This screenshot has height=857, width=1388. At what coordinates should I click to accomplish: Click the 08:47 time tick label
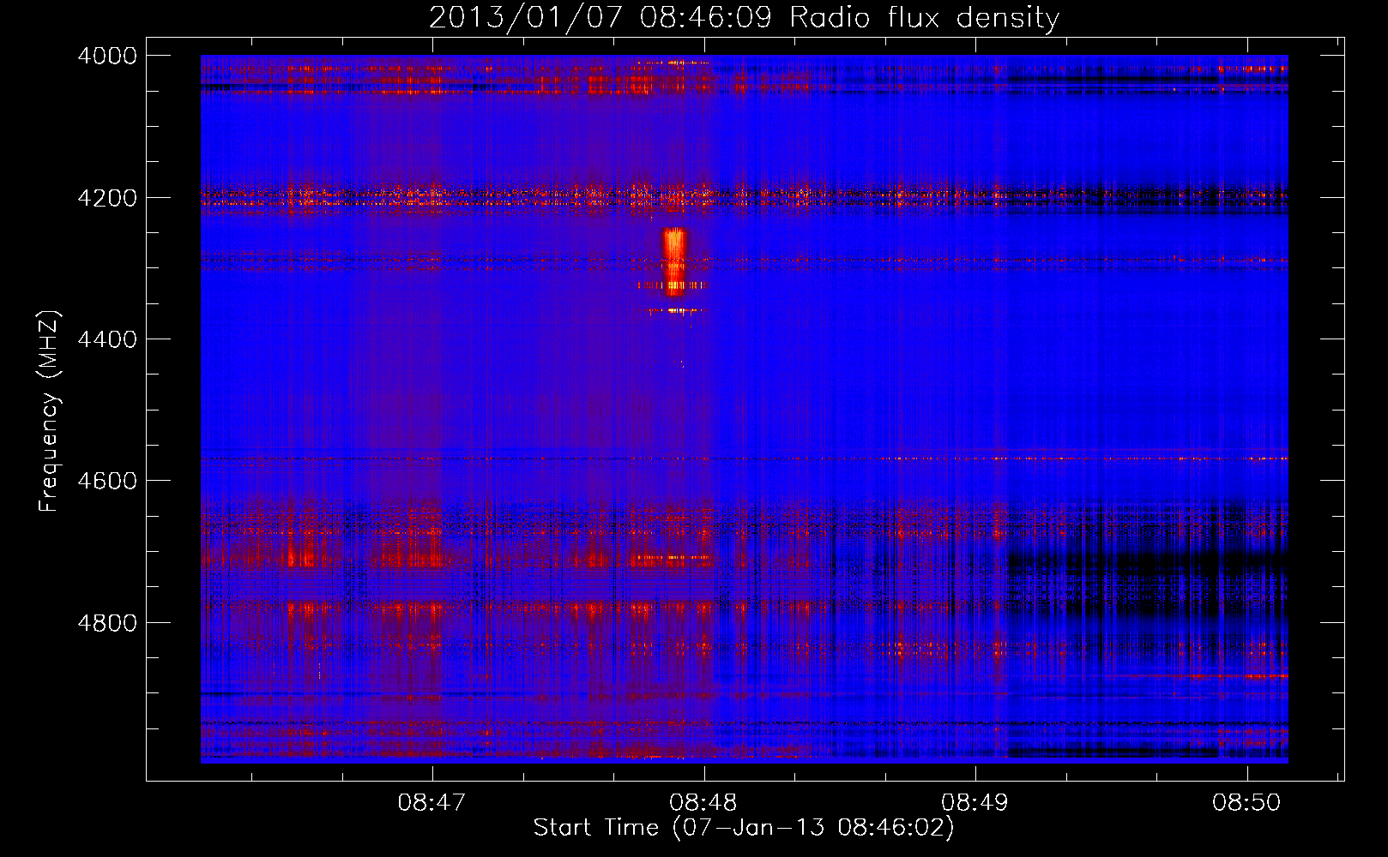click(431, 803)
